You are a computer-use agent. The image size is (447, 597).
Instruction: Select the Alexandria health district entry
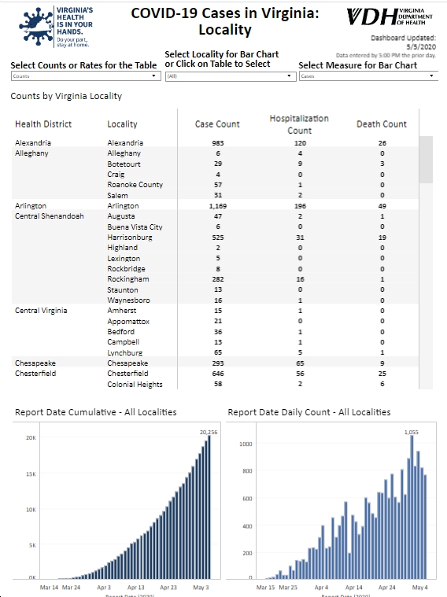33,143
